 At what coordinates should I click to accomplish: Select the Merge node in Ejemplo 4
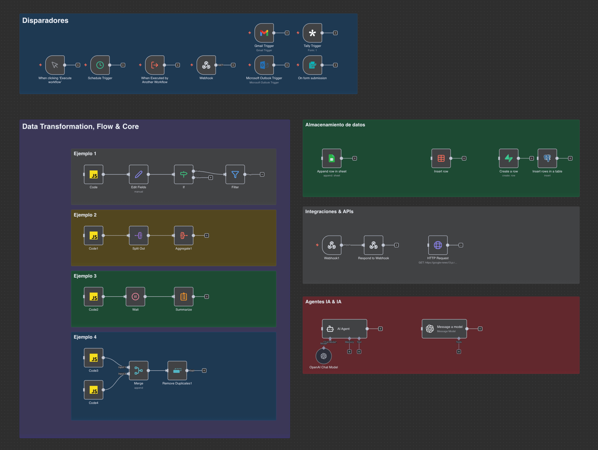139,370
